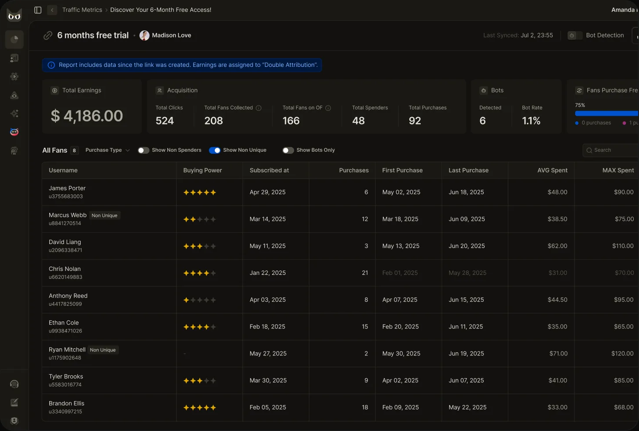Click the note-and-pen icon in sidebar
This screenshot has height=431, width=639.
pos(14,402)
